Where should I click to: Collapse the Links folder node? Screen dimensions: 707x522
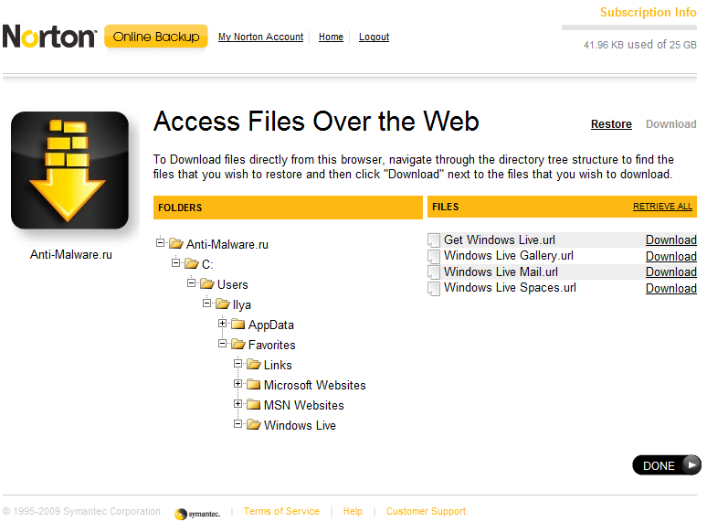[x=238, y=363]
